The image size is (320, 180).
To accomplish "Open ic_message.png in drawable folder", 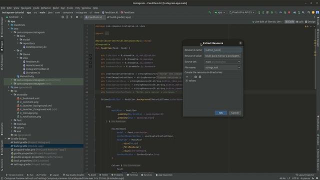I will (x=27, y=113).
